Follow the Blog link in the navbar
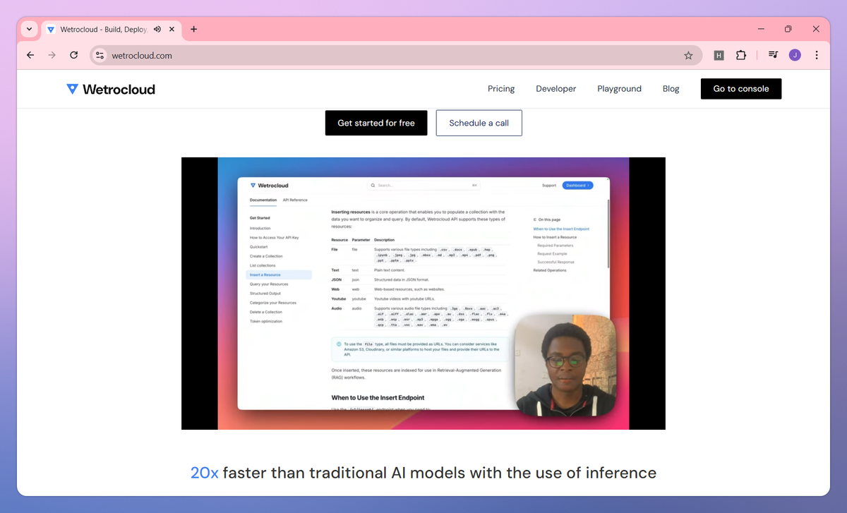The width and height of the screenshot is (847, 513). click(671, 88)
